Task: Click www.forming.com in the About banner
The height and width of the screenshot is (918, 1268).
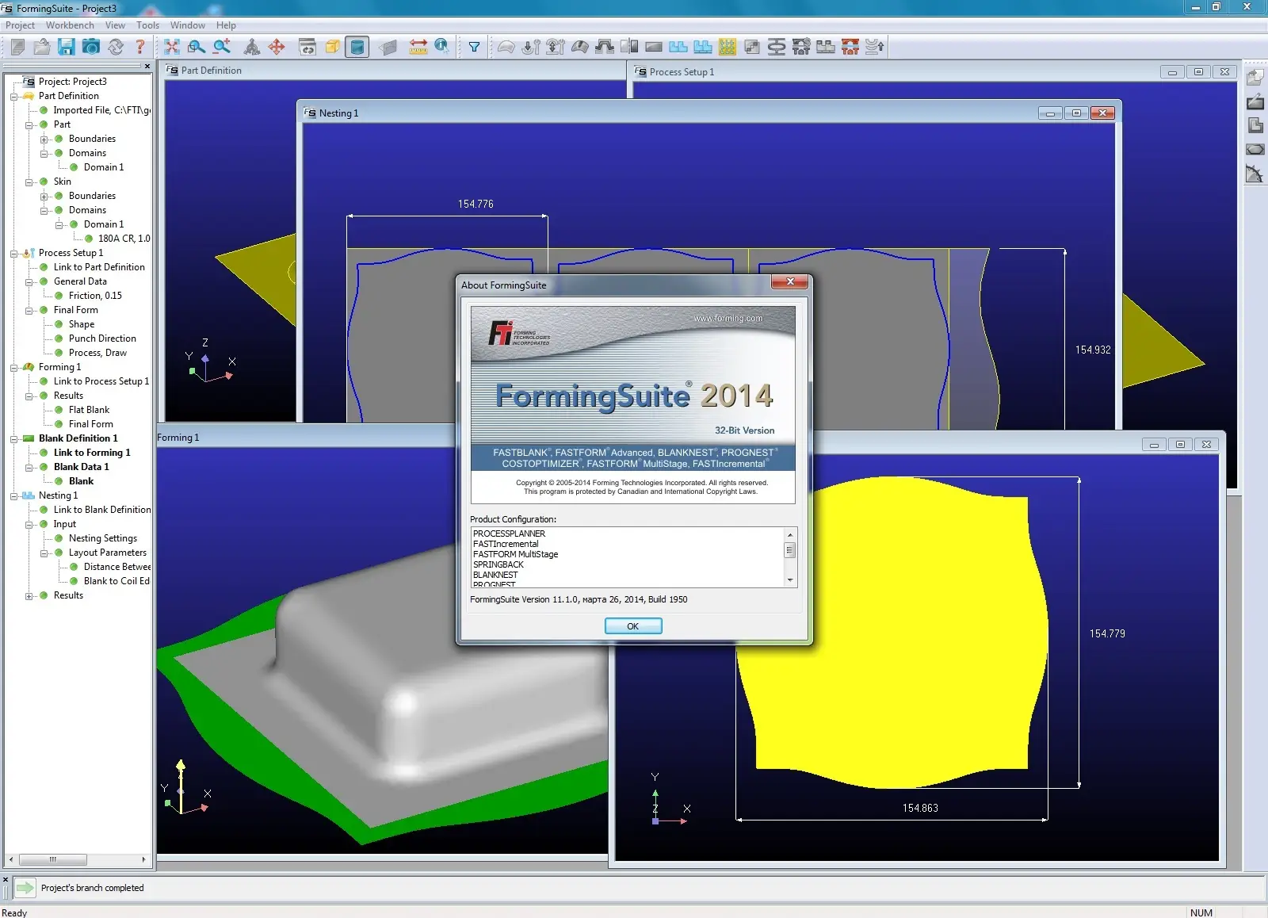Action: pyautogui.click(x=728, y=318)
